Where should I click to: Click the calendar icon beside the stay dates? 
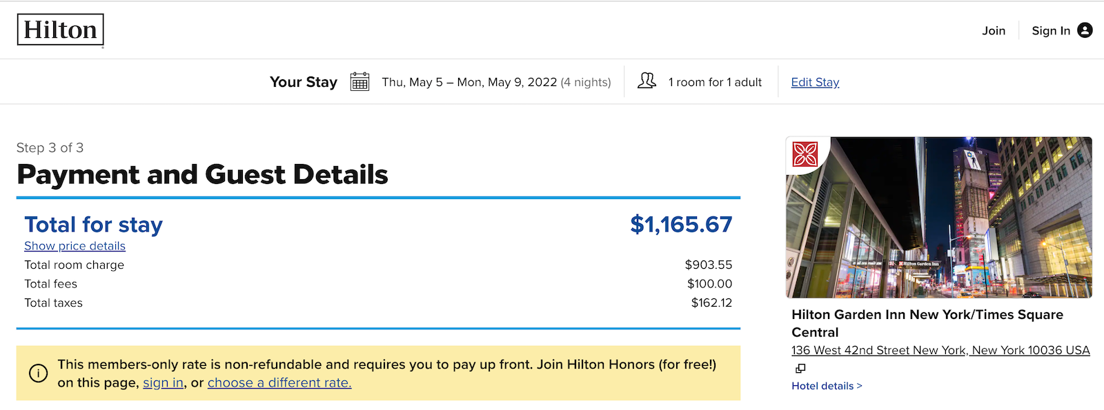pos(359,81)
